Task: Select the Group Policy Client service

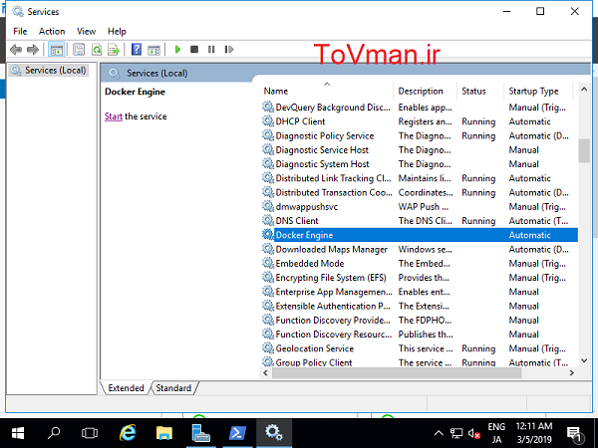Action: (x=314, y=362)
